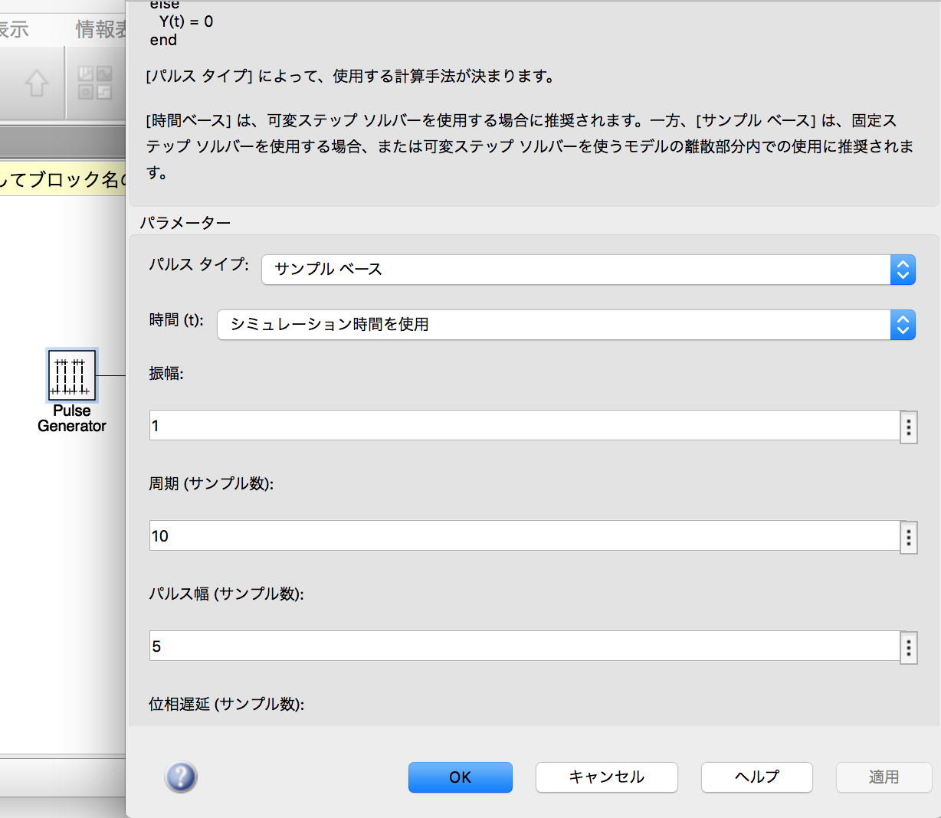Open the 振幅 field's vertical ellipsis action menu
Screen dimensions: 941x818
click(x=908, y=427)
